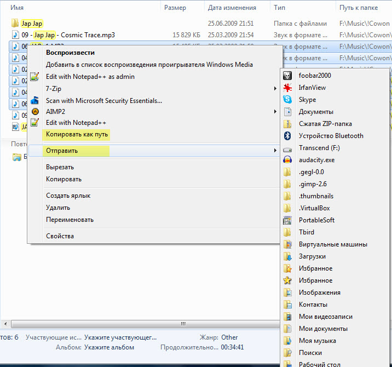Click the Мои видеозаписи folder icon
The width and height of the screenshot is (392, 367).
click(x=287, y=317)
